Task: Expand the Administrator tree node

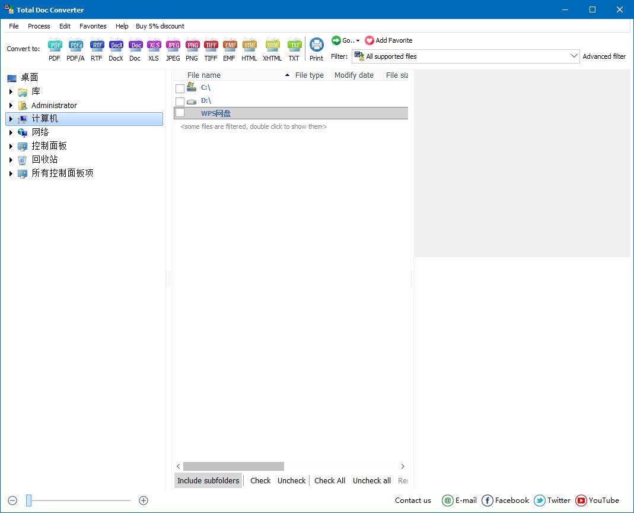Action: point(11,105)
